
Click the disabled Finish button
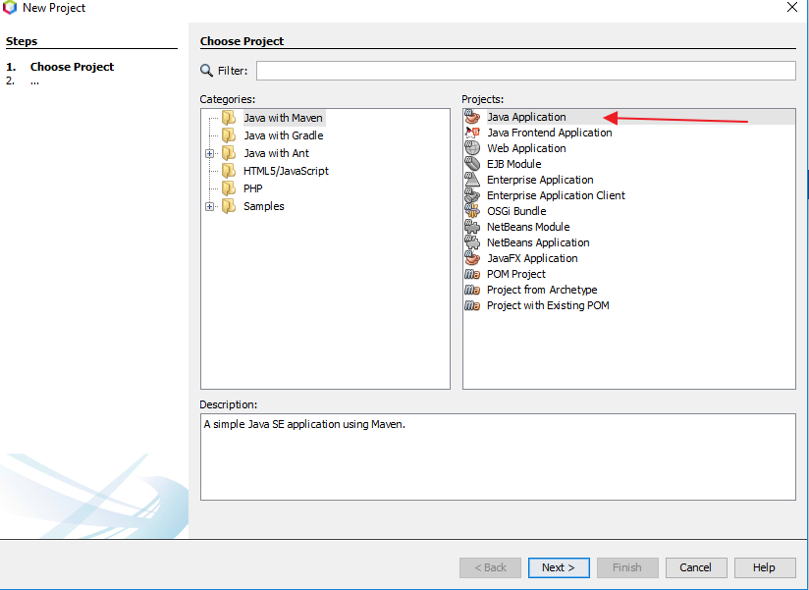point(627,567)
